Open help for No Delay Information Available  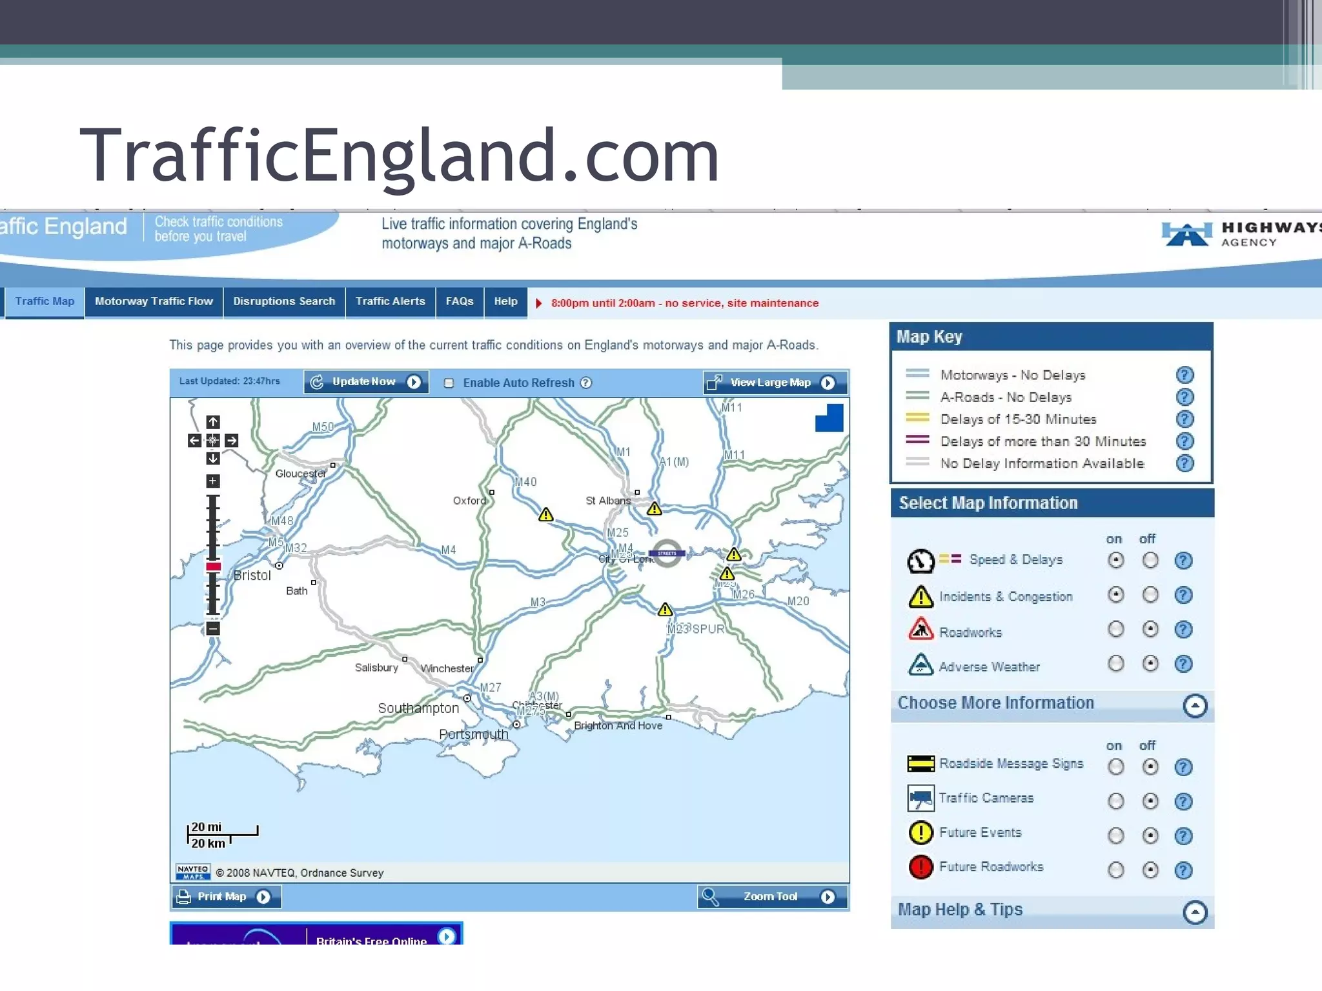point(1185,463)
